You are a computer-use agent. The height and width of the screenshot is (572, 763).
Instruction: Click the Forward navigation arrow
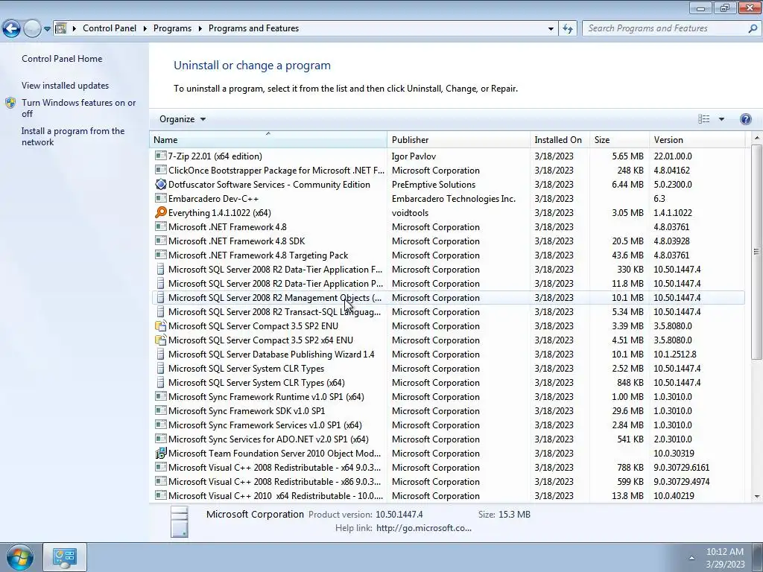click(x=32, y=29)
